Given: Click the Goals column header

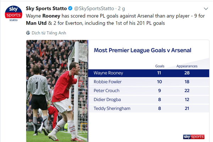Looking at the screenshot, I should click(160, 66).
